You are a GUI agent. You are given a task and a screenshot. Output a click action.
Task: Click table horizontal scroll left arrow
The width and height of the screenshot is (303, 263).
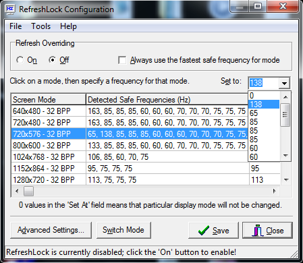pos(17,192)
